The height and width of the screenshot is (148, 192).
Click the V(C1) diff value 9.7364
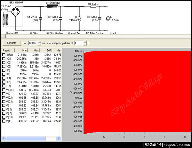(47, 94)
